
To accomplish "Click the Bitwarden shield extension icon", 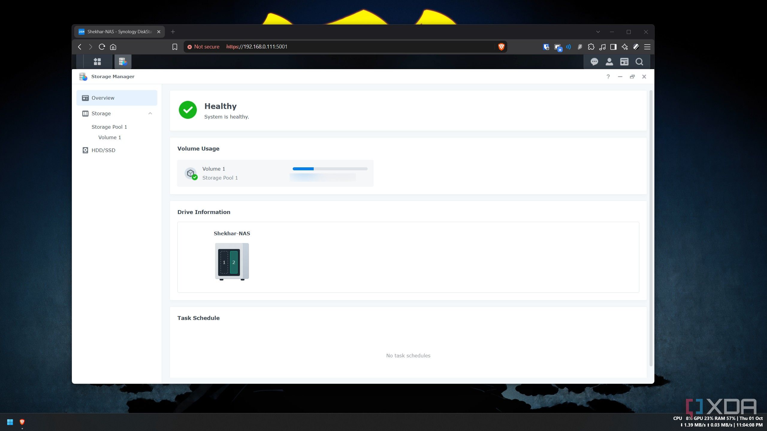I will 546,47.
